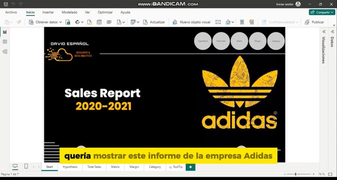Screen dimensions: 337x180
Task: Click the Matrix circle navigation button
Action: point(239,41)
